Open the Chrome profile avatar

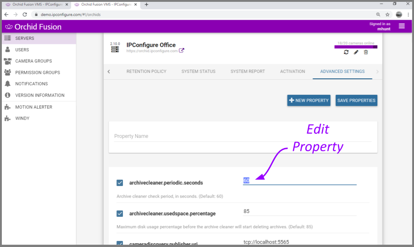(x=399, y=15)
